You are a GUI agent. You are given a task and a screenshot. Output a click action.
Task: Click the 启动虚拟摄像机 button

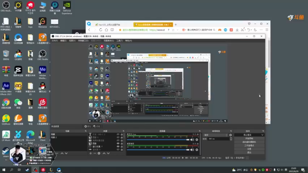tap(249, 142)
